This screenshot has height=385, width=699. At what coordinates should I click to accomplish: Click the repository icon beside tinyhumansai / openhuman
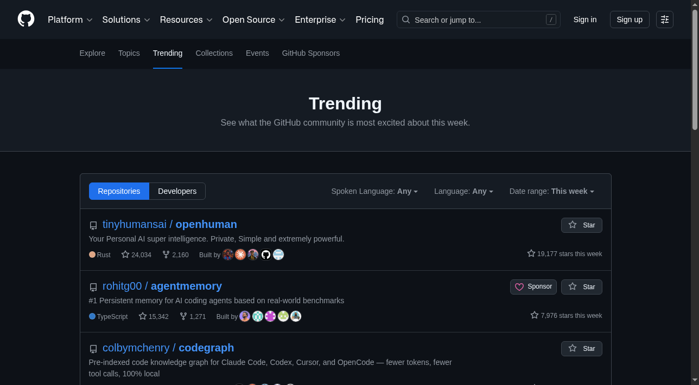93,225
